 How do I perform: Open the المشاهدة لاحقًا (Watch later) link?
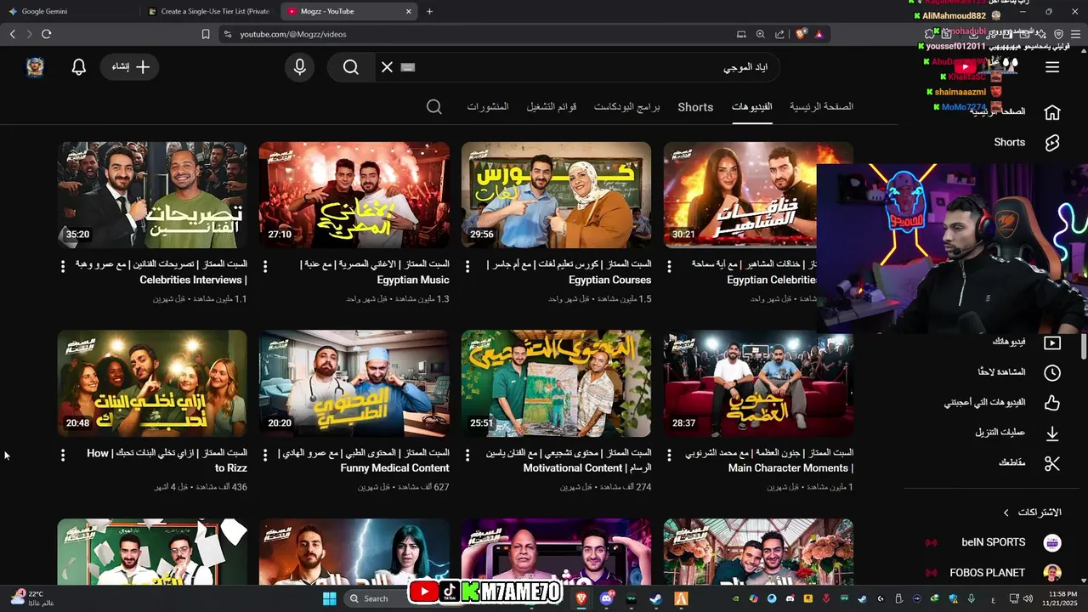(1001, 372)
